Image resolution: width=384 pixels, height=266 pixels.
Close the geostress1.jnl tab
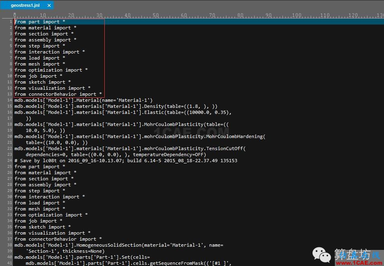point(49,5)
